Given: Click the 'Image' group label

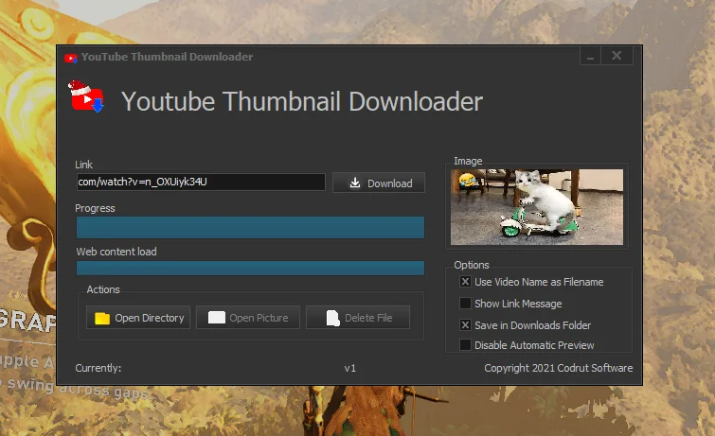Looking at the screenshot, I should click(468, 161).
